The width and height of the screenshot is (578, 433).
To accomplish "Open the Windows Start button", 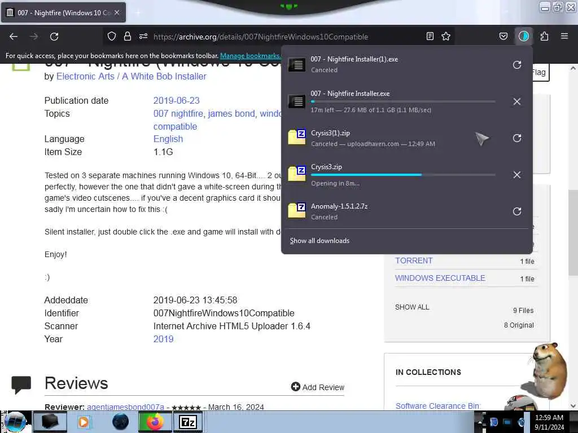I will click(15, 422).
